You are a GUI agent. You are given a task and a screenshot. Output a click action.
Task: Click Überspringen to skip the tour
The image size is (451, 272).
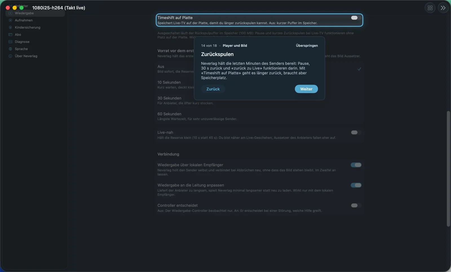point(307,46)
